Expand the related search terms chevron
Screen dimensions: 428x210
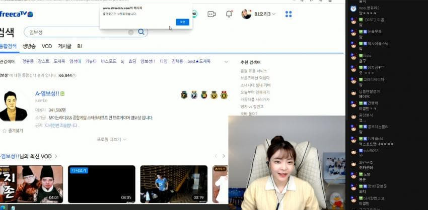tap(226, 62)
